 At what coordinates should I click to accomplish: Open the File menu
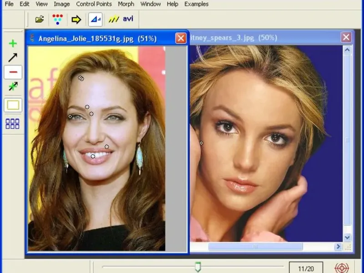click(9, 4)
